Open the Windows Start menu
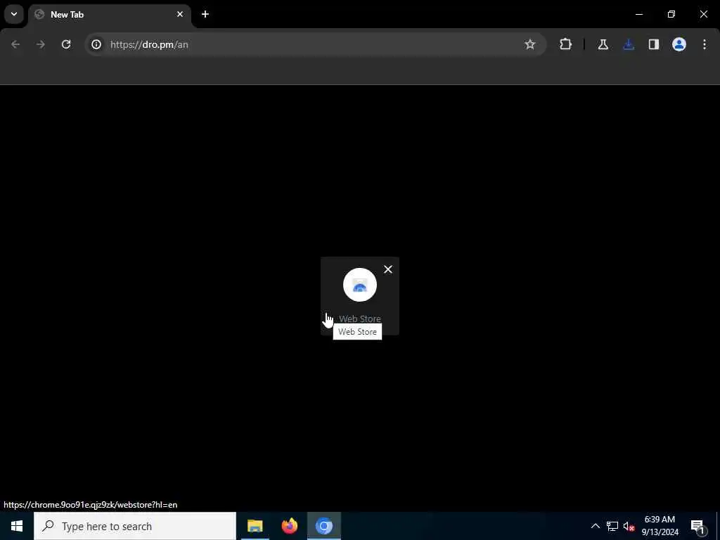Screen dimensions: 720x540 click(x=17, y=526)
